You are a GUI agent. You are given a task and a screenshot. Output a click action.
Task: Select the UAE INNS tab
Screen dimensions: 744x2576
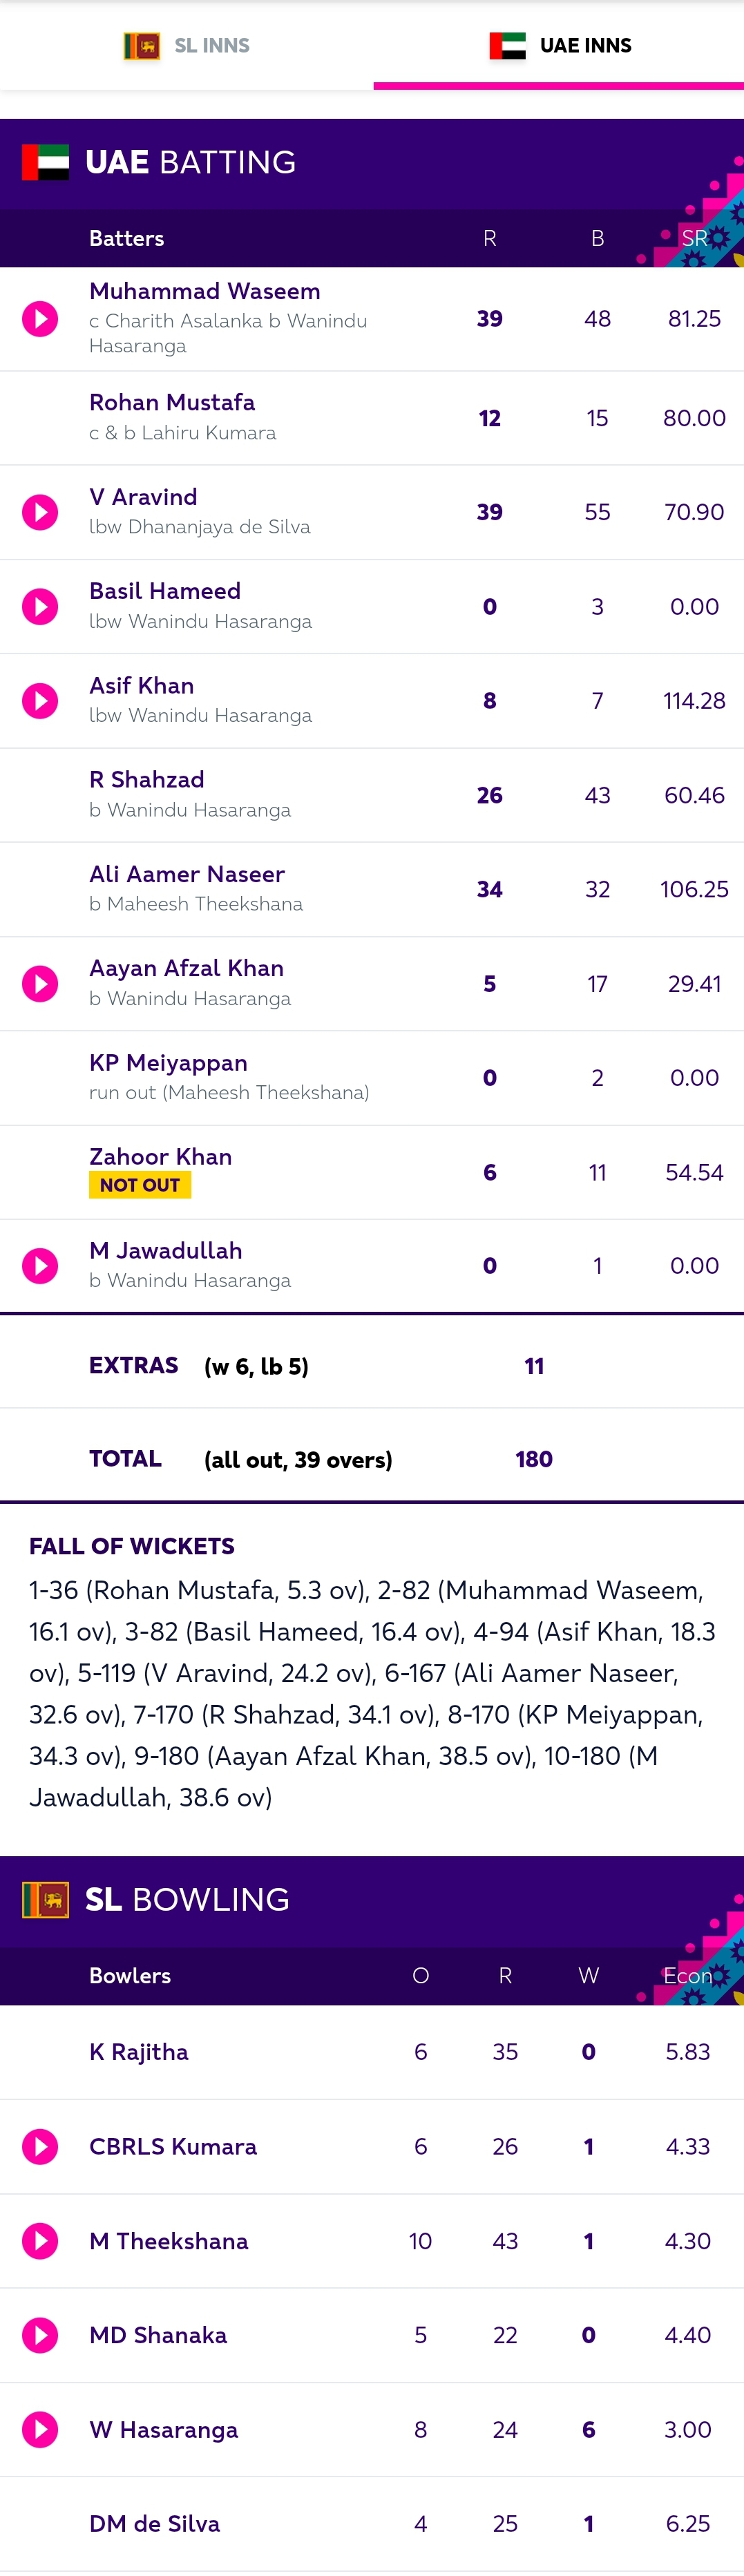[559, 46]
